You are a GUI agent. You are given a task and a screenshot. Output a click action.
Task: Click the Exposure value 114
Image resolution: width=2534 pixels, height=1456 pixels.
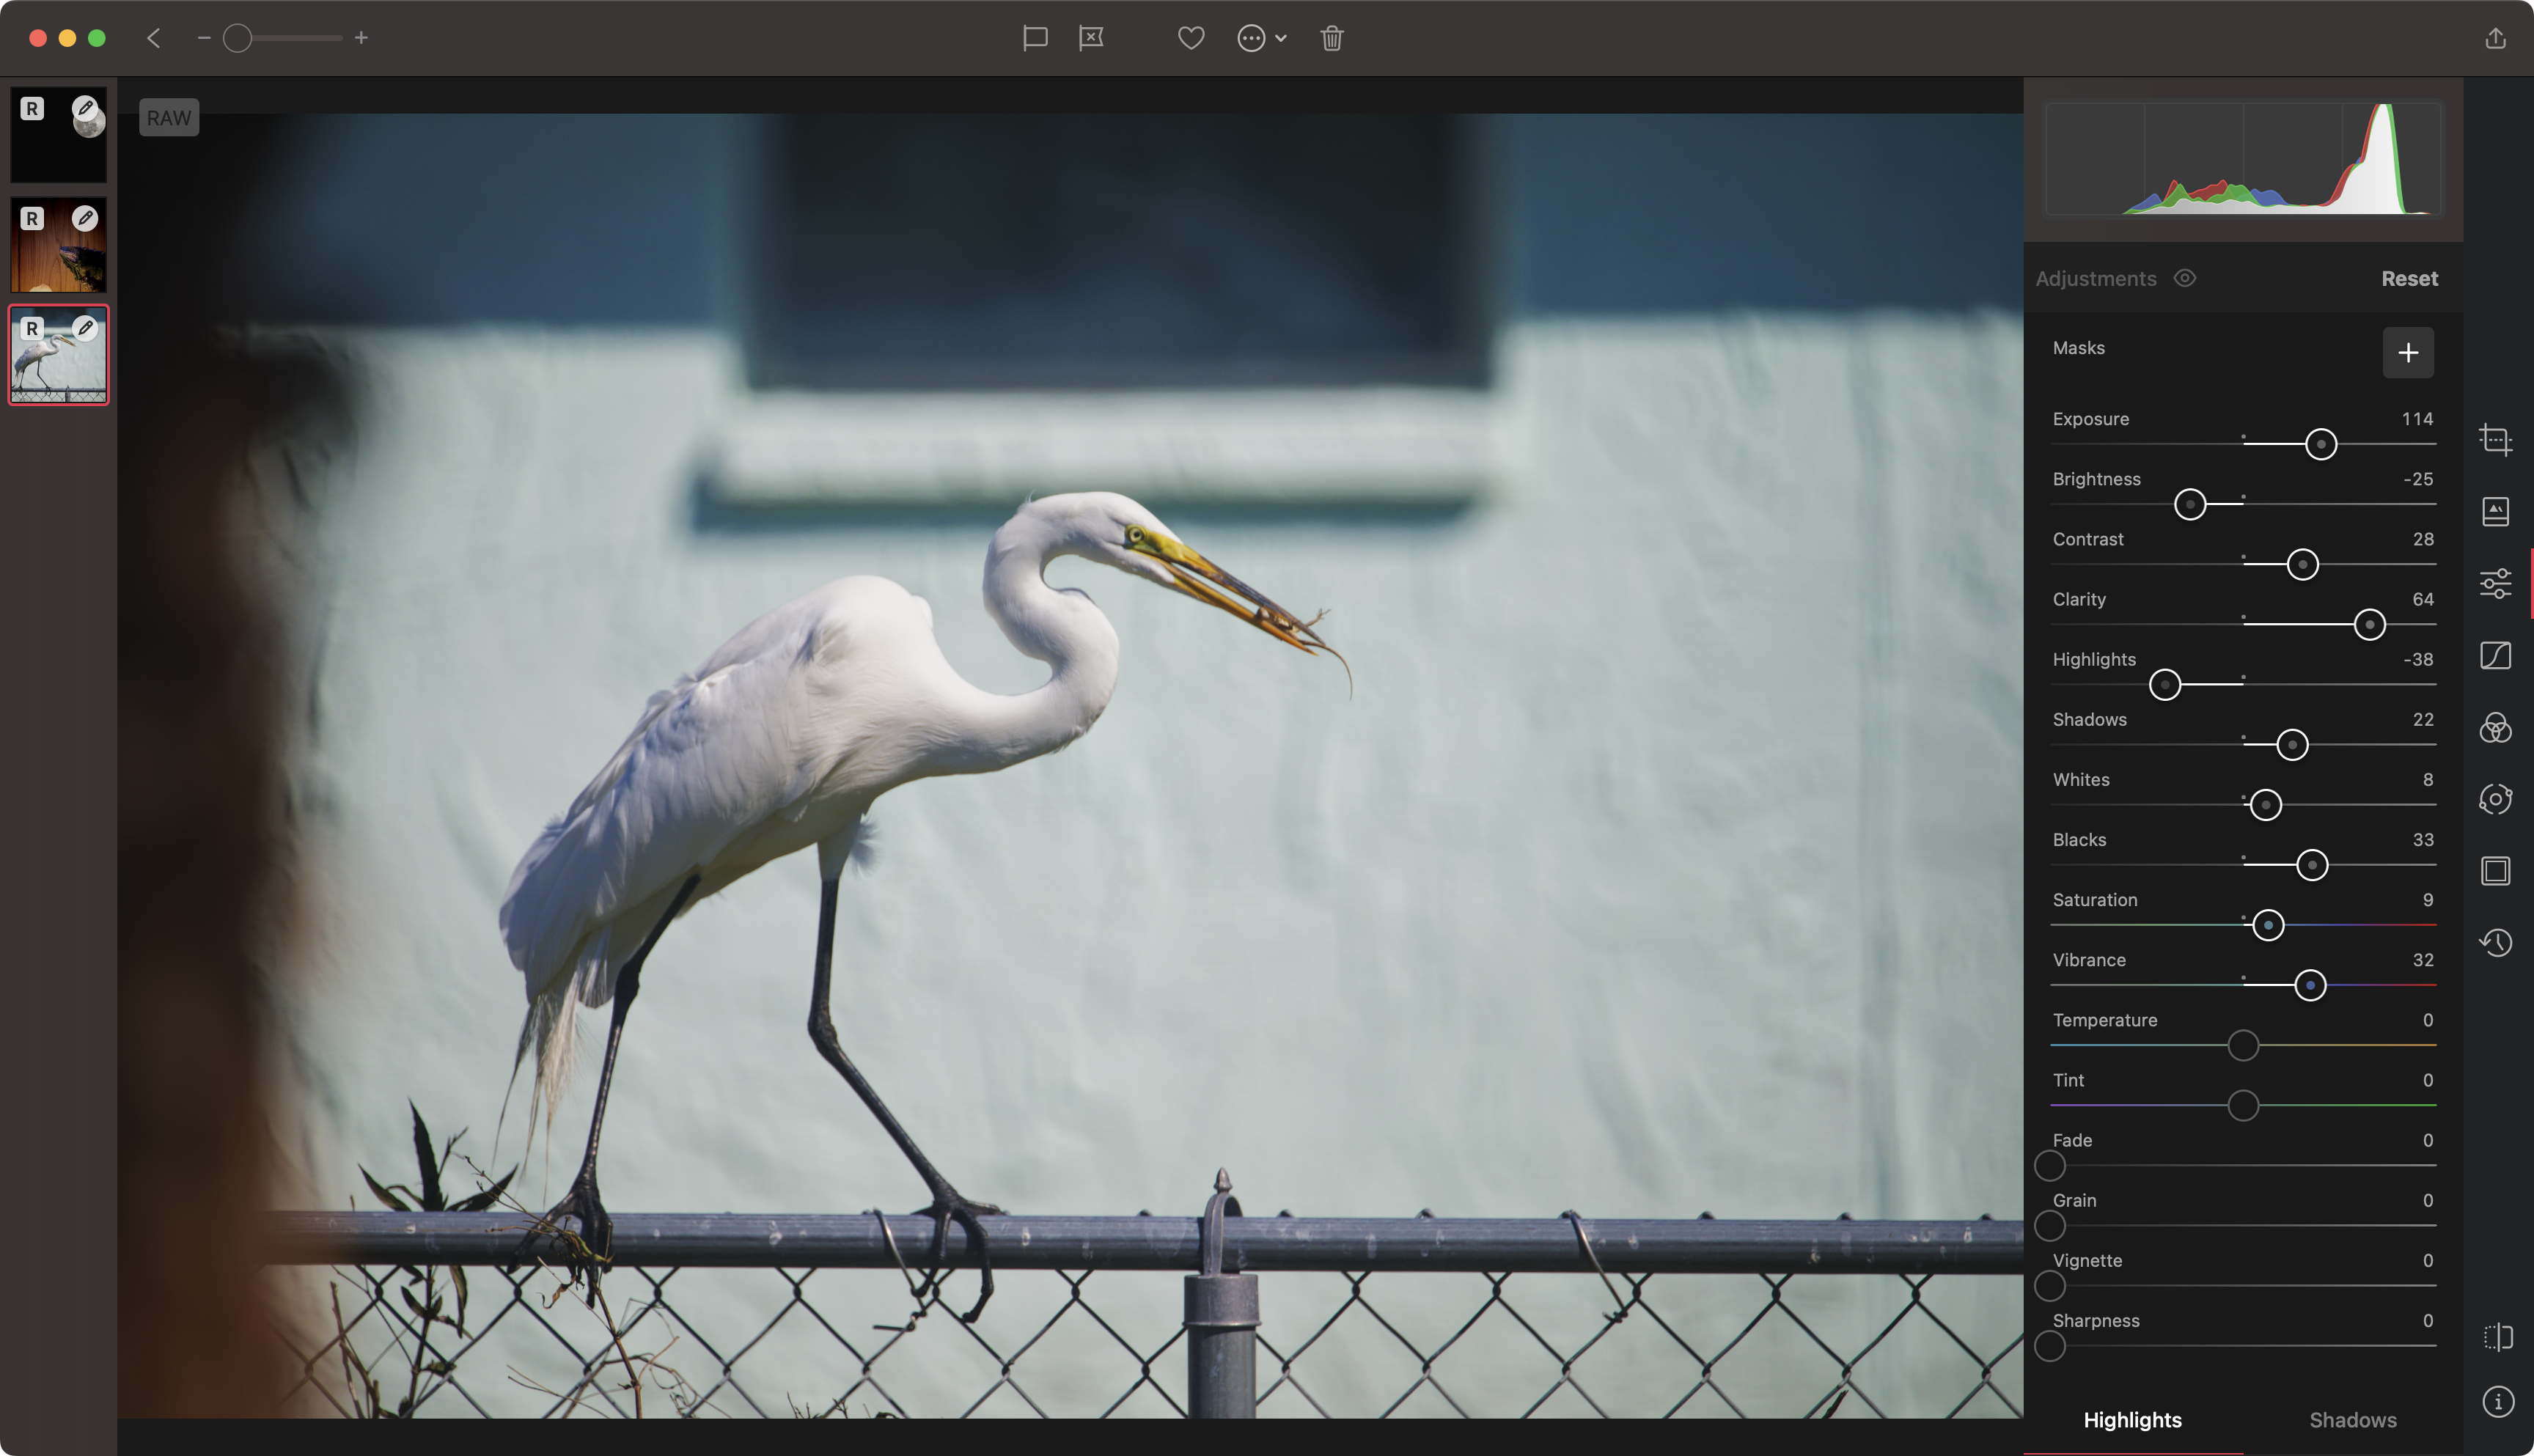click(2417, 418)
